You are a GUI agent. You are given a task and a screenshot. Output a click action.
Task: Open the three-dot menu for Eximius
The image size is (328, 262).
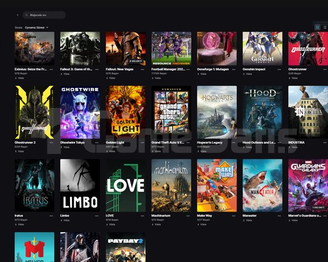point(51,69)
